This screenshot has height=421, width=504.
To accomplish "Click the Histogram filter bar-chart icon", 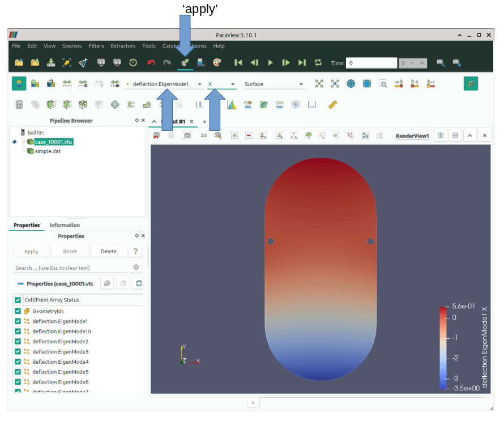I will (232, 104).
